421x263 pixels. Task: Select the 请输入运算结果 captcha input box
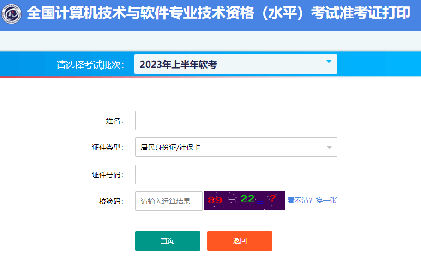pos(169,201)
